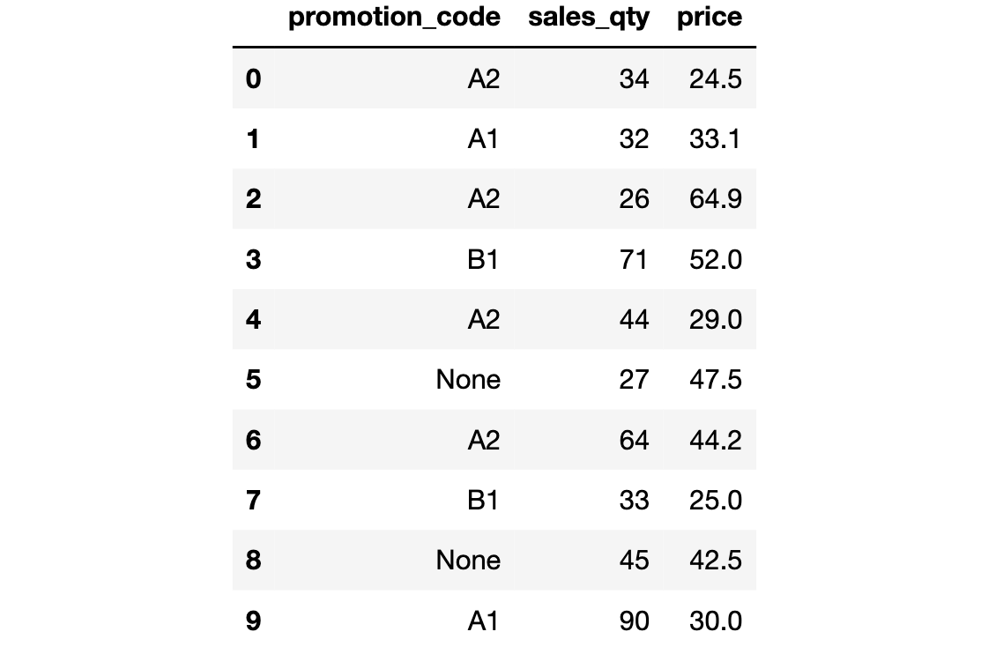Select the B1 promotion code in row 7
996x654 pixels.
coord(483,501)
